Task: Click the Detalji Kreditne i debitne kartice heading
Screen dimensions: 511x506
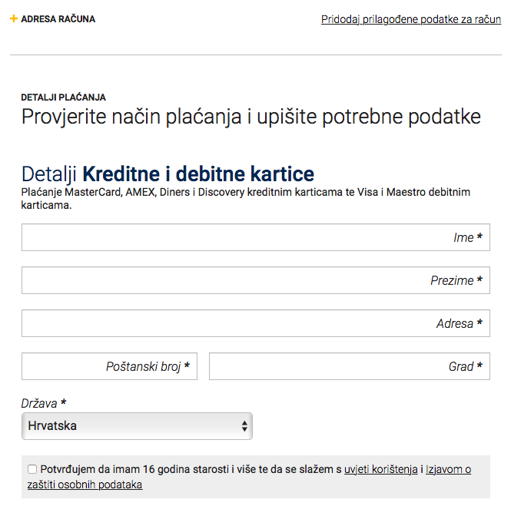Action: click(x=168, y=173)
